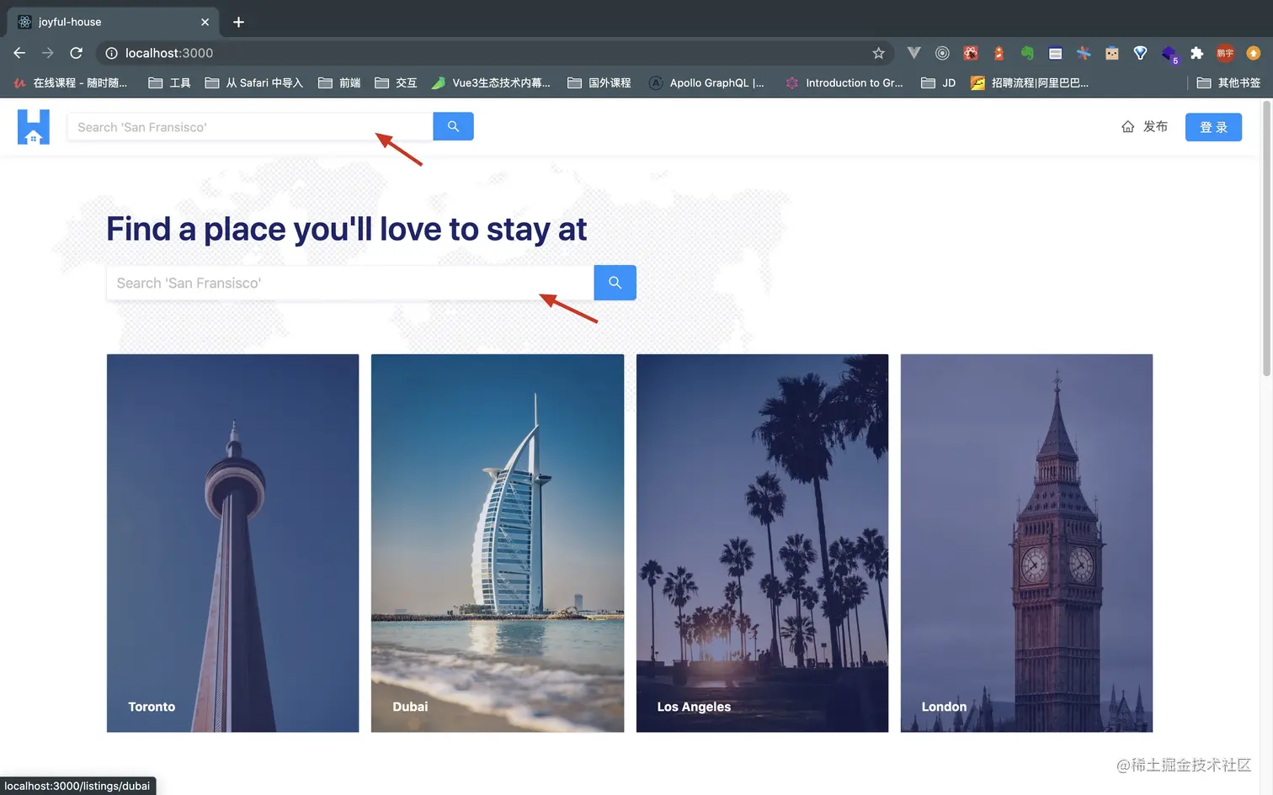Open the blue window-layout extension icon
This screenshot has height=795, width=1273.
coord(1055,53)
